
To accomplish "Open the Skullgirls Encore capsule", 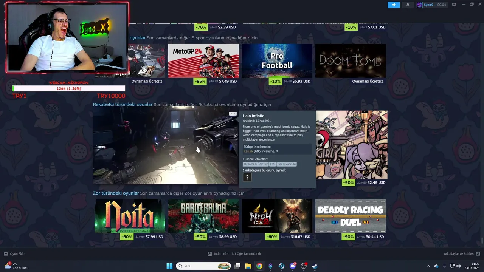I will tap(352, 145).
